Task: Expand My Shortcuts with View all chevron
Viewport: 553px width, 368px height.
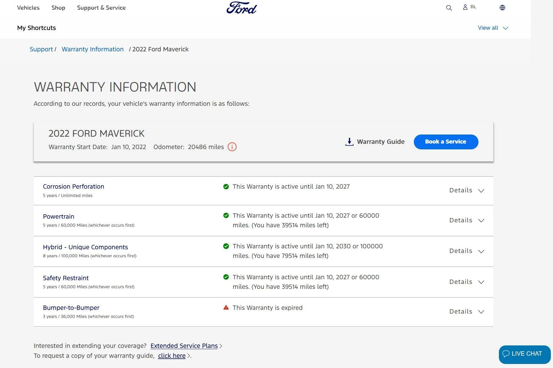Action: (x=505, y=28)
